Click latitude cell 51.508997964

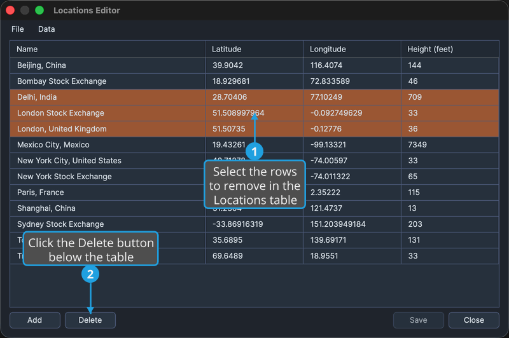pyautogui.click(x=254, y=113)
